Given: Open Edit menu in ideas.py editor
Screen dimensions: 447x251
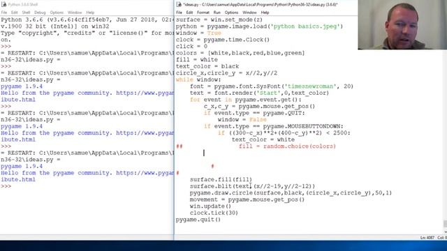Looking at the screenshot, I should (x=189, y=13).
